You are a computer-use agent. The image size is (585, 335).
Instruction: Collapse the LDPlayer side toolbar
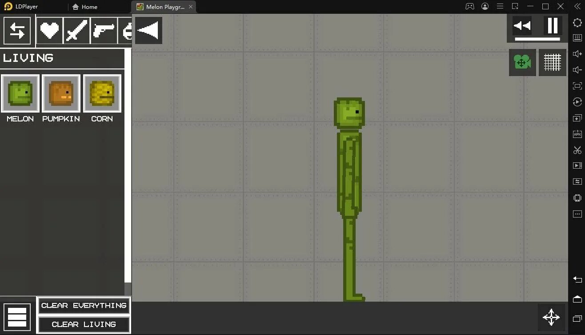[x=577, y=6]
